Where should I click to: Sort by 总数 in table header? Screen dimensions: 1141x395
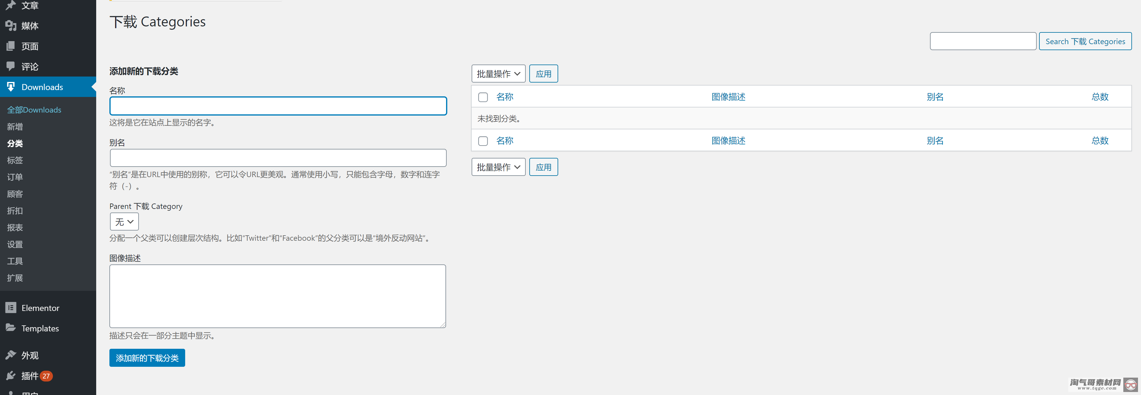(1100, 97)
